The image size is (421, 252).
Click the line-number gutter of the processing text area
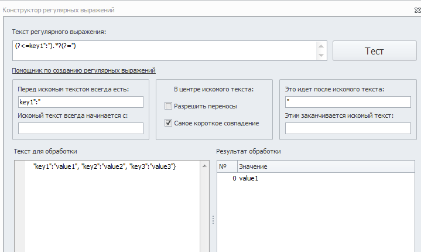click(20, 206)
